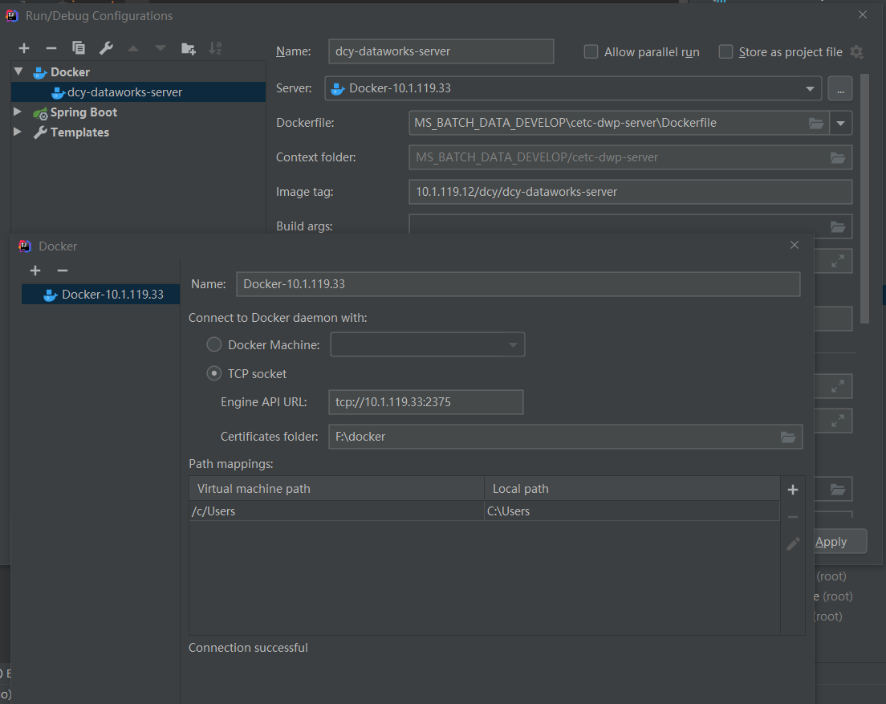Browse Build args folder icon

tap(837, 226)
